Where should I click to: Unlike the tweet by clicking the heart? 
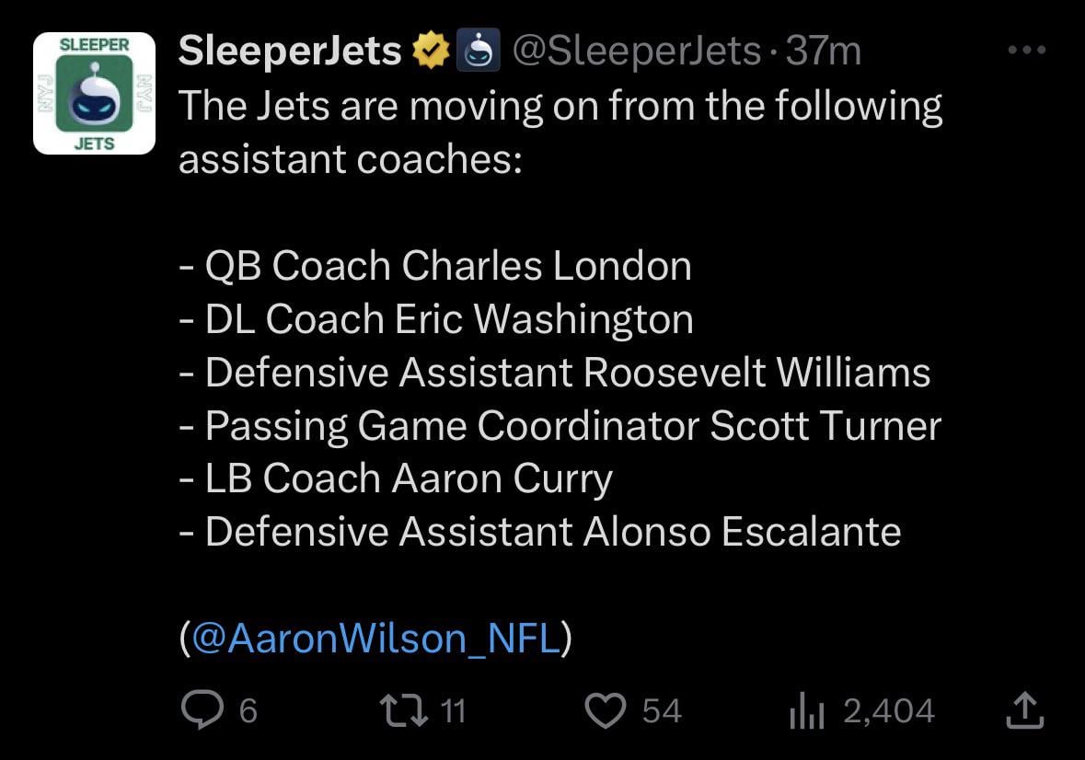pyautogui.click(x=606, y=709)
